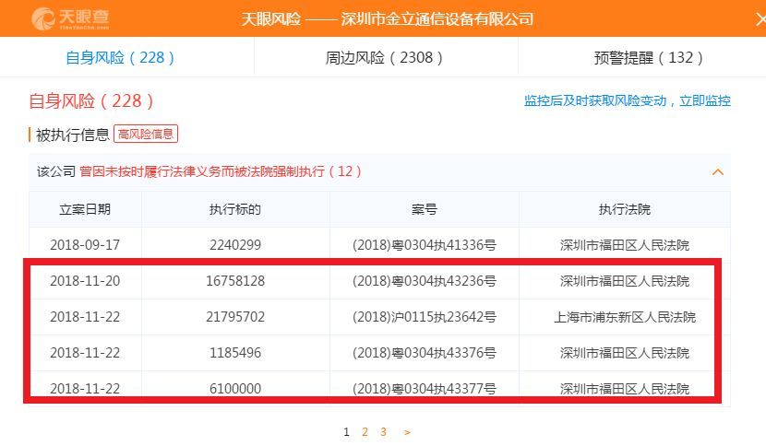Click case number (2018)沪0115执23642号
The image size is (766, 446).
pos(424,317)
